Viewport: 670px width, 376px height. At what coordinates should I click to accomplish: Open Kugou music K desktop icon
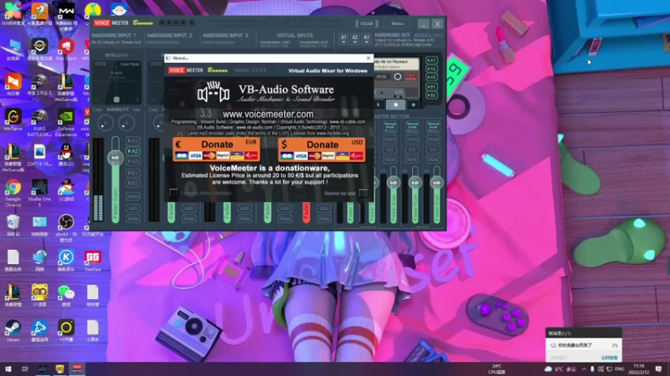click(66, 261)
